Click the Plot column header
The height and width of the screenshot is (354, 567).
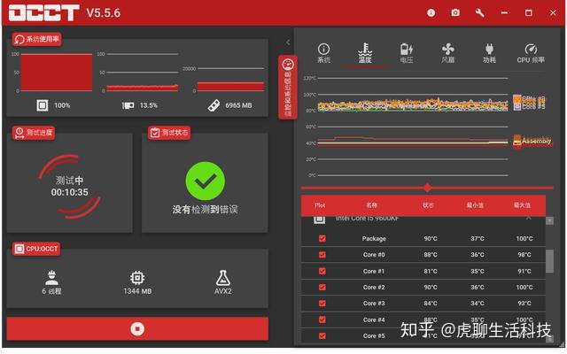pos(320,205)
